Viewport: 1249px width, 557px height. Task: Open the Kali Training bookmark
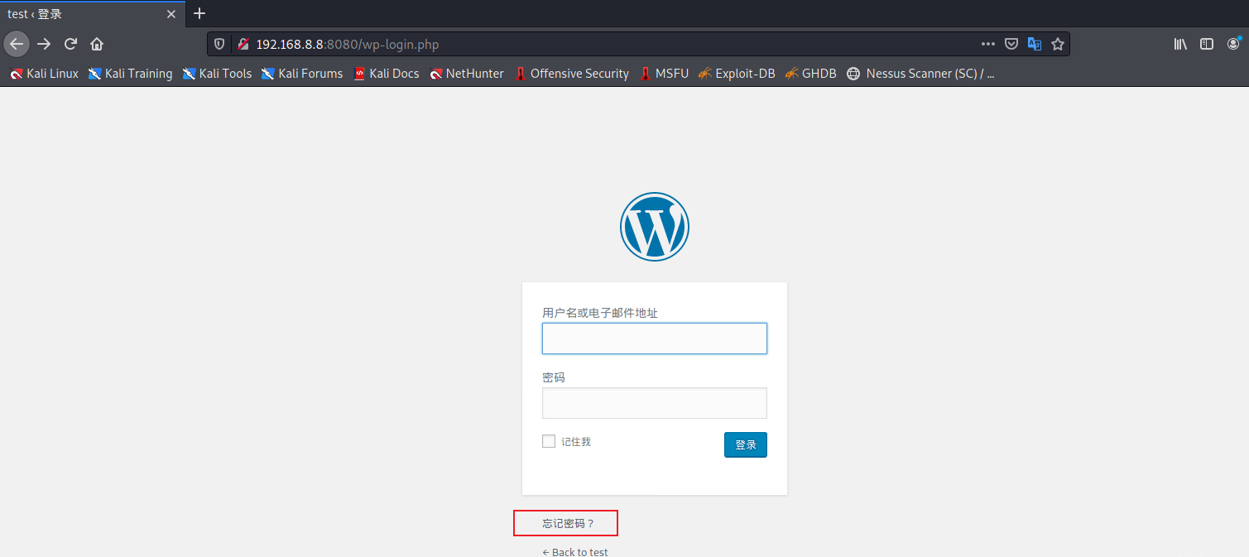(130, 74)
